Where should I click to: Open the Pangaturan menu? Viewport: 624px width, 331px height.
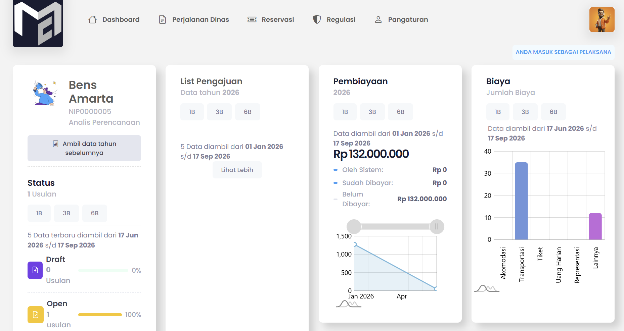(401, 19)
